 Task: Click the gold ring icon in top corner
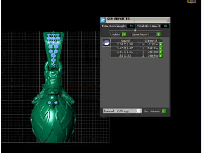(x=192, y=2)
